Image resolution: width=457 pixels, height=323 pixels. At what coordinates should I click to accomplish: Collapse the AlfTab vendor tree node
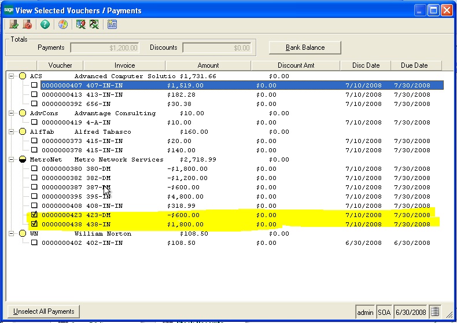[x=11, y=131]
